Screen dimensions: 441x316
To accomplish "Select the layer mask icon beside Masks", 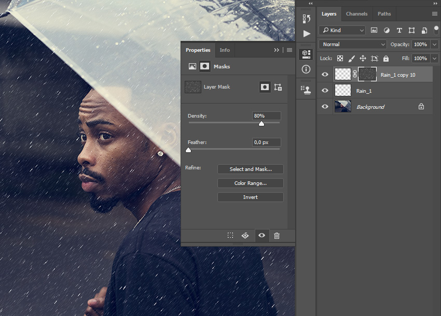I will click(x=204, y=66).
